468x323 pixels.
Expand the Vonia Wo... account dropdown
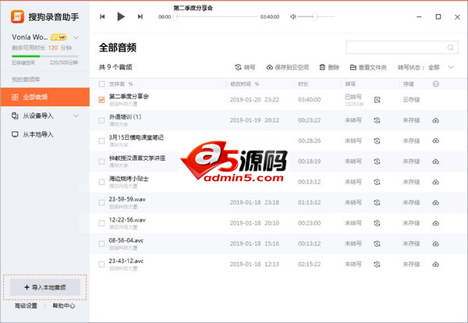[76, 37]
